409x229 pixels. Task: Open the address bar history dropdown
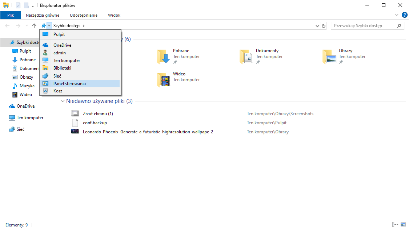point(317,26)
